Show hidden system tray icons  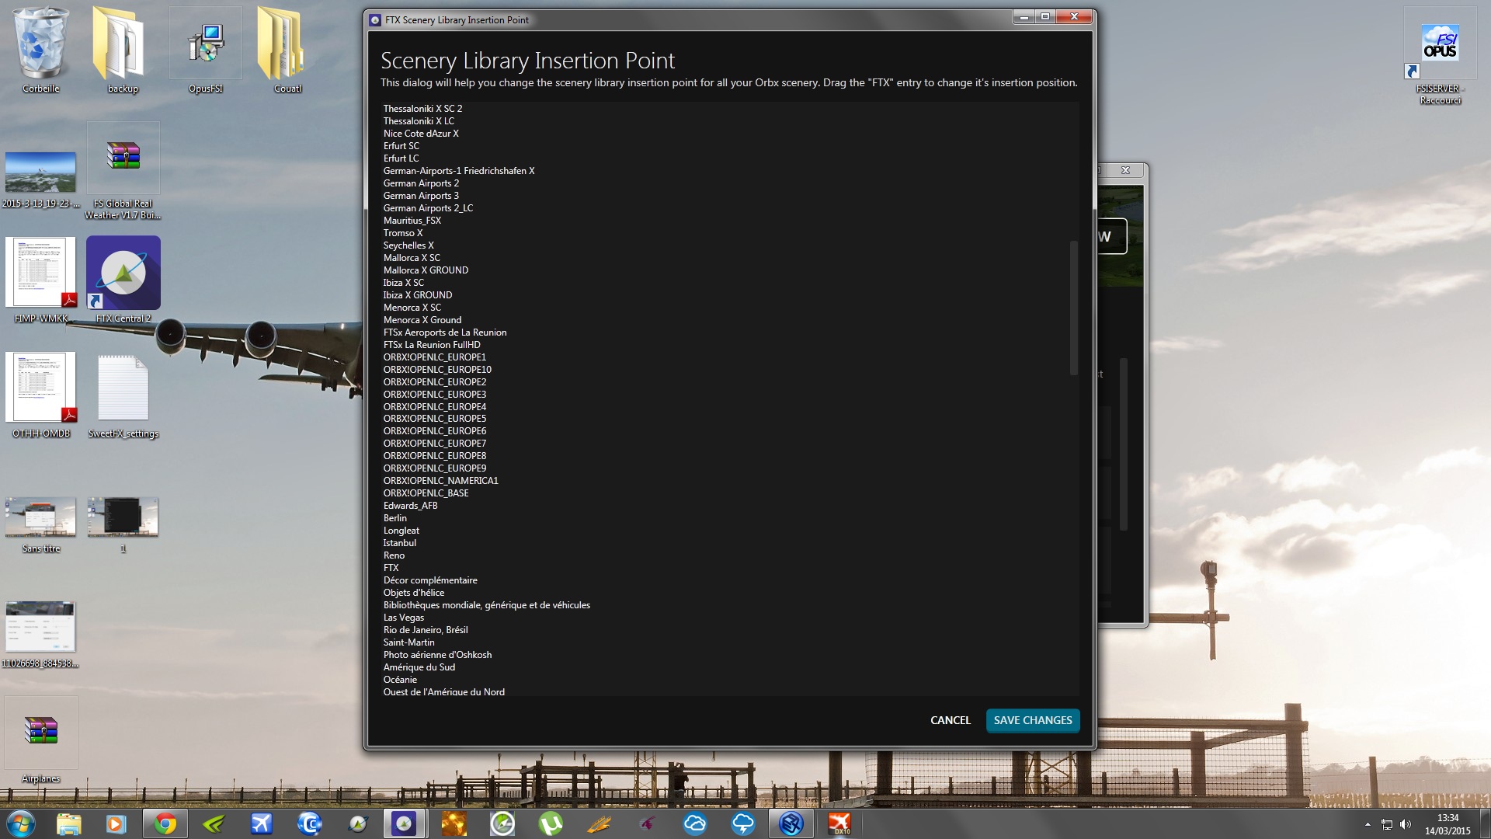point(1368,824)
